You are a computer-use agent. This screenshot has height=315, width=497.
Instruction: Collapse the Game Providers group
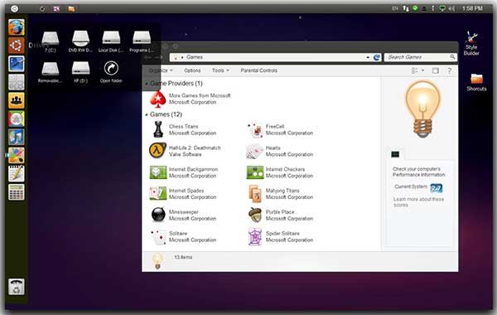pos(147,84)
